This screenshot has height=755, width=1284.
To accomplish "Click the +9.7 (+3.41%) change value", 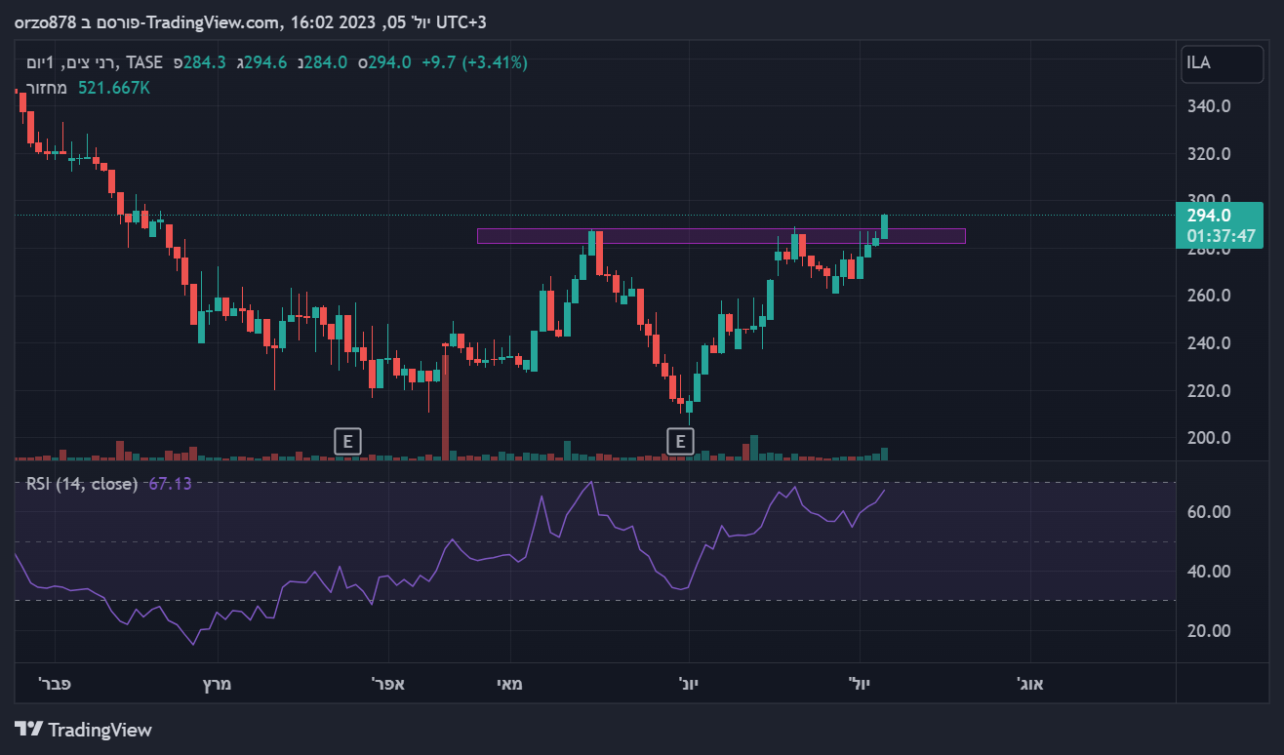I will pyautogui.click(x=474, y=62).
